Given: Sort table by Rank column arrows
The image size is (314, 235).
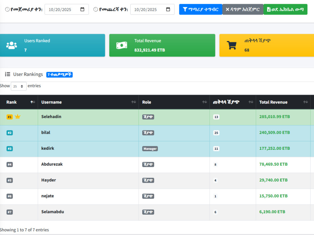Looking at the screenshot, I should (x=33, y=102).
